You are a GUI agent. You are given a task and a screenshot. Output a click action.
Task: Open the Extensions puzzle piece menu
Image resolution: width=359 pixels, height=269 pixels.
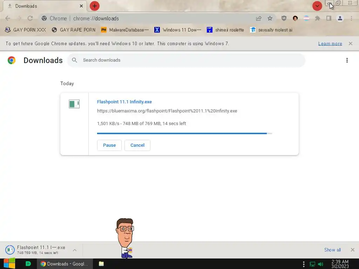tap(318, 18)
